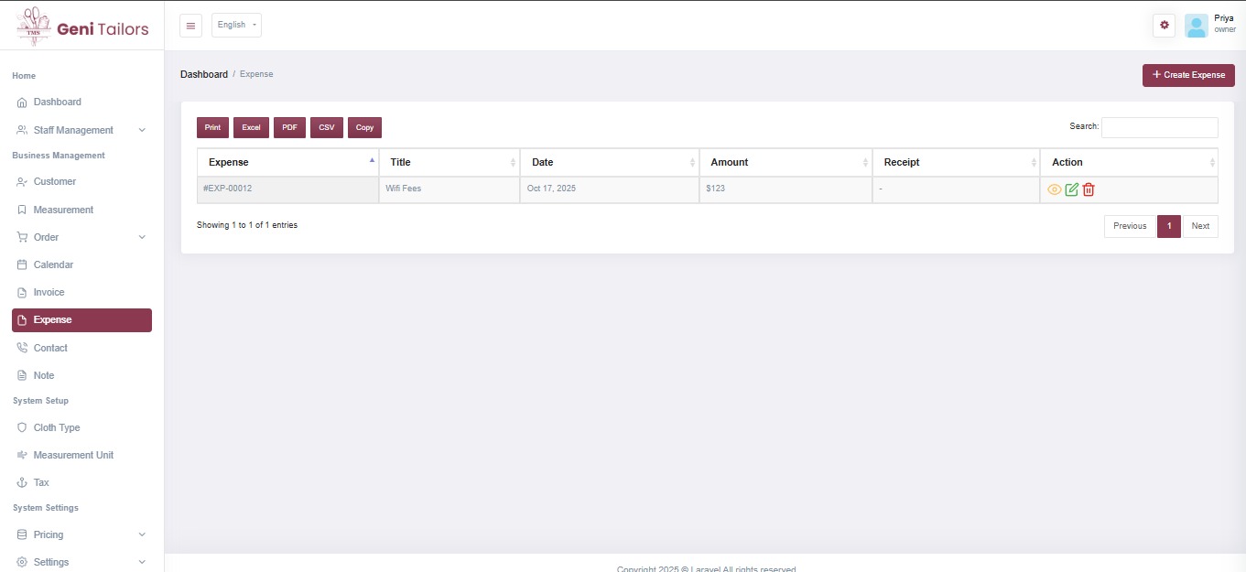Click the Create Expense button
Screen dimensions: 1246x572
point(1187,75)
